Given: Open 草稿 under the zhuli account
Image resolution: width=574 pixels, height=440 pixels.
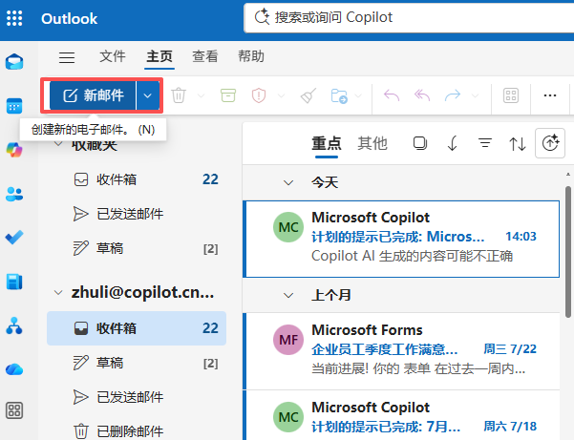Looking at the screenshot, I should tap(137, 363).
